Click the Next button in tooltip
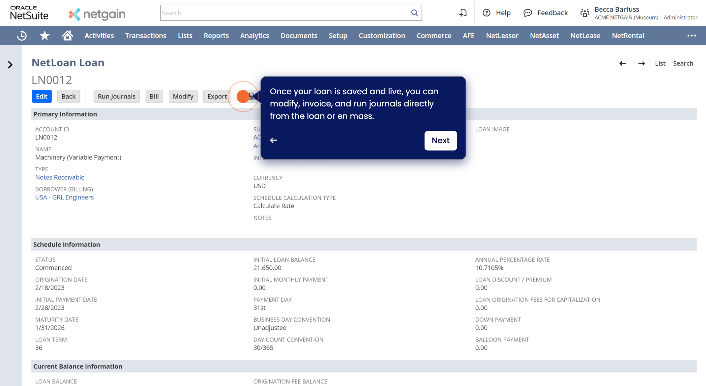Viewport: 706px width, 386px height. tap(440, 140)
